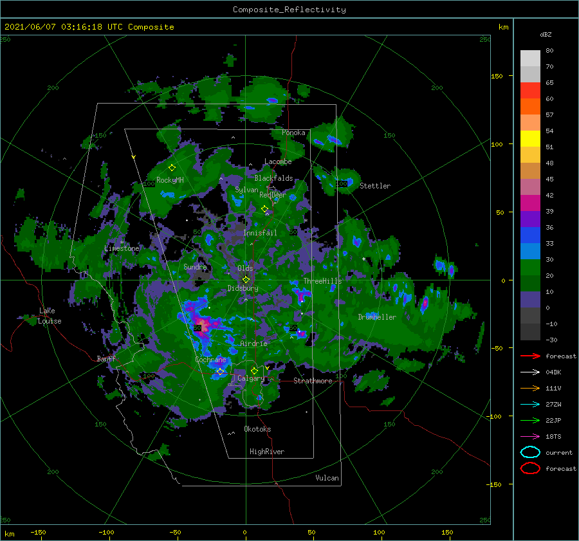Click the yellow diamond marker near RockyMH
The height and width of the screenshot is (541, 579).
click(x=172, y=168)
